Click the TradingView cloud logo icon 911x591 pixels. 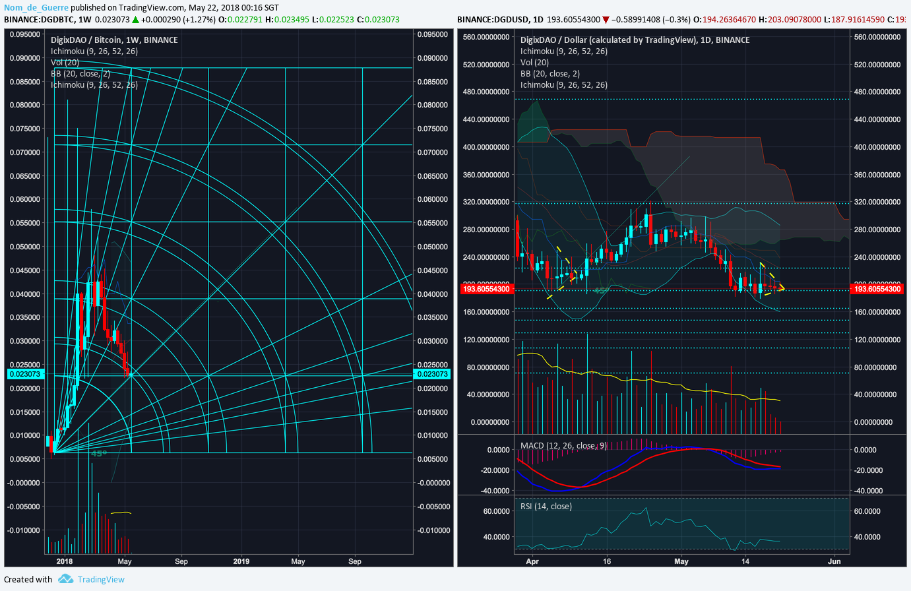pyautogui.click(x=65, y=579)
